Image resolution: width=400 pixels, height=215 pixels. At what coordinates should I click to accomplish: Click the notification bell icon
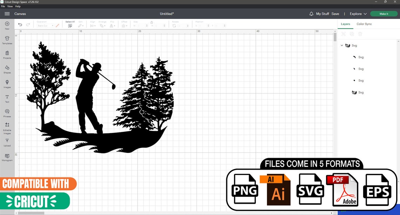311,13
